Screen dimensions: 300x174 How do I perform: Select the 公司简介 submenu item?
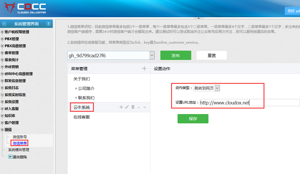pos(86,88)
